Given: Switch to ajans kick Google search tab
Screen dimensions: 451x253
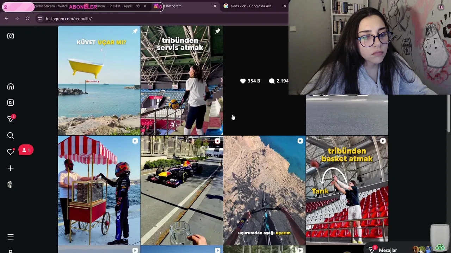Looking at the screenshot, I should [x=251, y=6].
